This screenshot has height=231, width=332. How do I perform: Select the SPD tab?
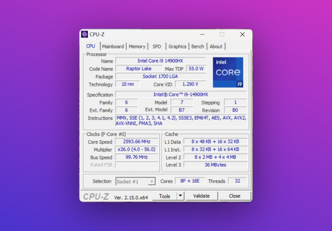tap(157, 47)
